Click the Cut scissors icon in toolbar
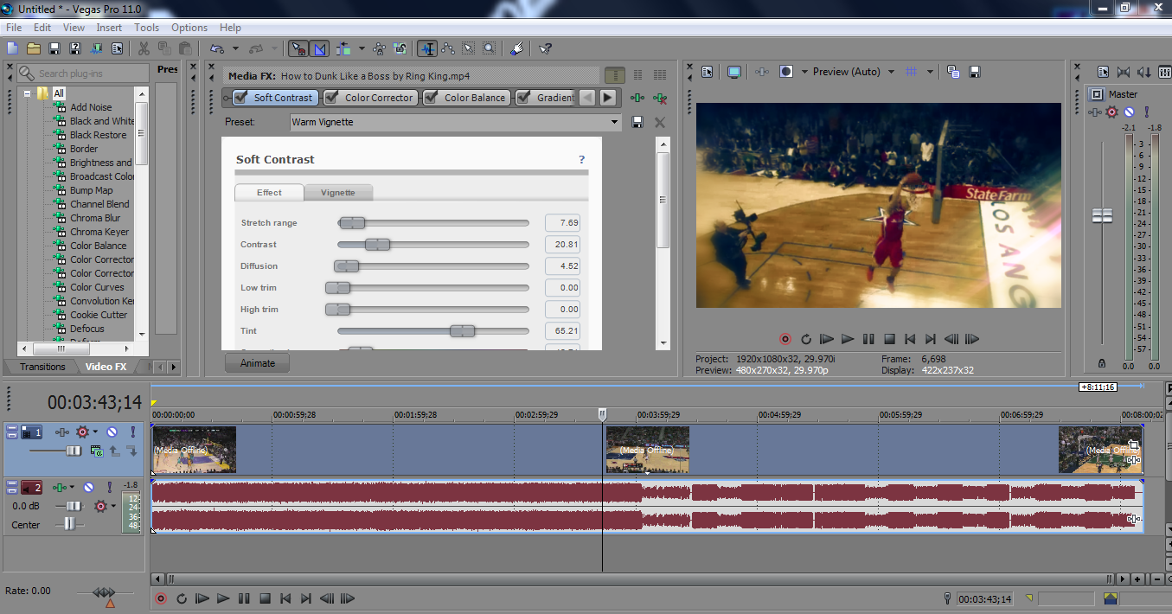Screen dimensions: 1172x614 click(x=144, y=48)
